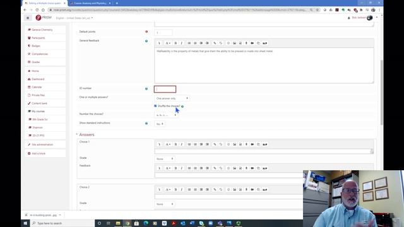Click inside General feedback text area
The height and width of the screenshot is (227, 404).
[264, 66]
